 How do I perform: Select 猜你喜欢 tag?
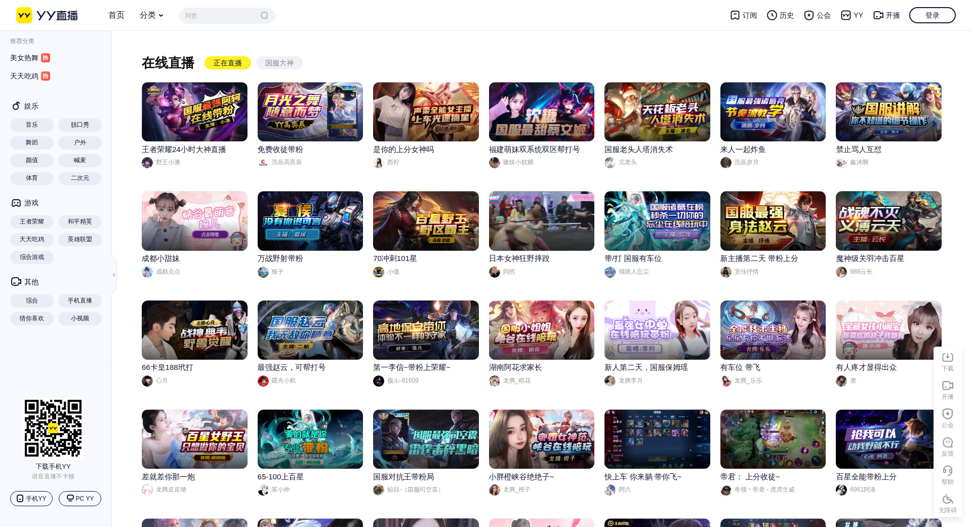click(32, 318)
